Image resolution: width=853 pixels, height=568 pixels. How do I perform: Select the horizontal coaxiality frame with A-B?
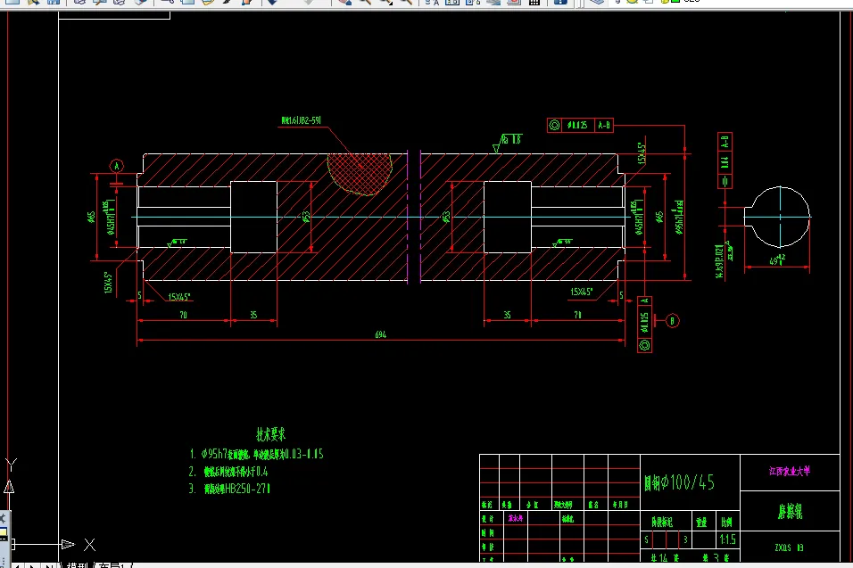point(581,125)
